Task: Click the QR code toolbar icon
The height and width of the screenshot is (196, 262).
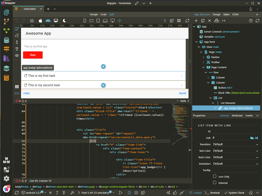Action: click(179, 21)
